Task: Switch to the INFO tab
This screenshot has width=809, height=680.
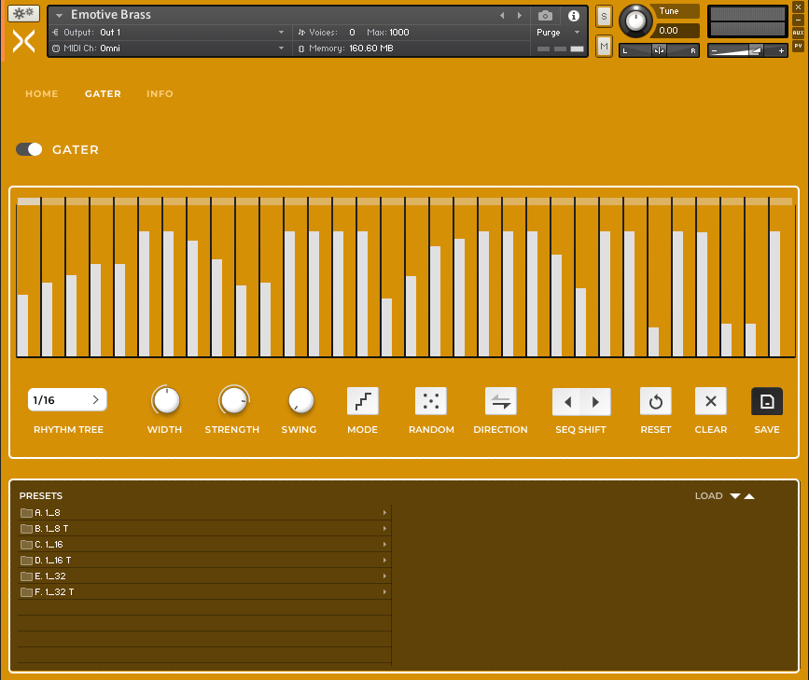Action: pos(160,94)
